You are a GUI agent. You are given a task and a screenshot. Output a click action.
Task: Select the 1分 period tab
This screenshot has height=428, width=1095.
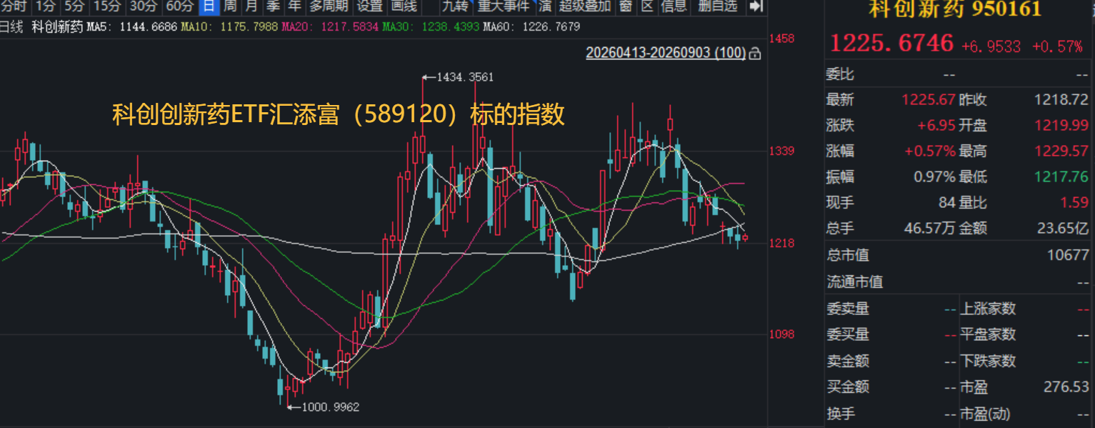[x=45, y=6]
